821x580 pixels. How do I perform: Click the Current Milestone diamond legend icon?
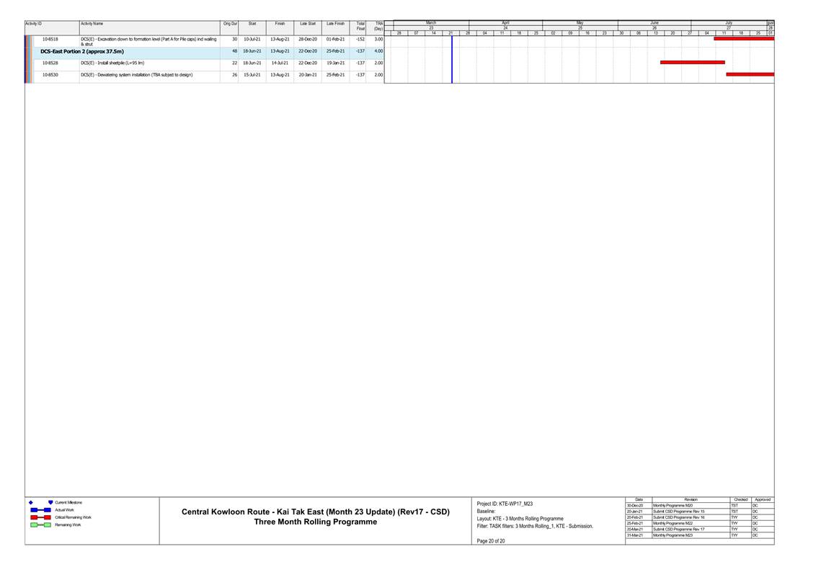(x=30, y=502)
